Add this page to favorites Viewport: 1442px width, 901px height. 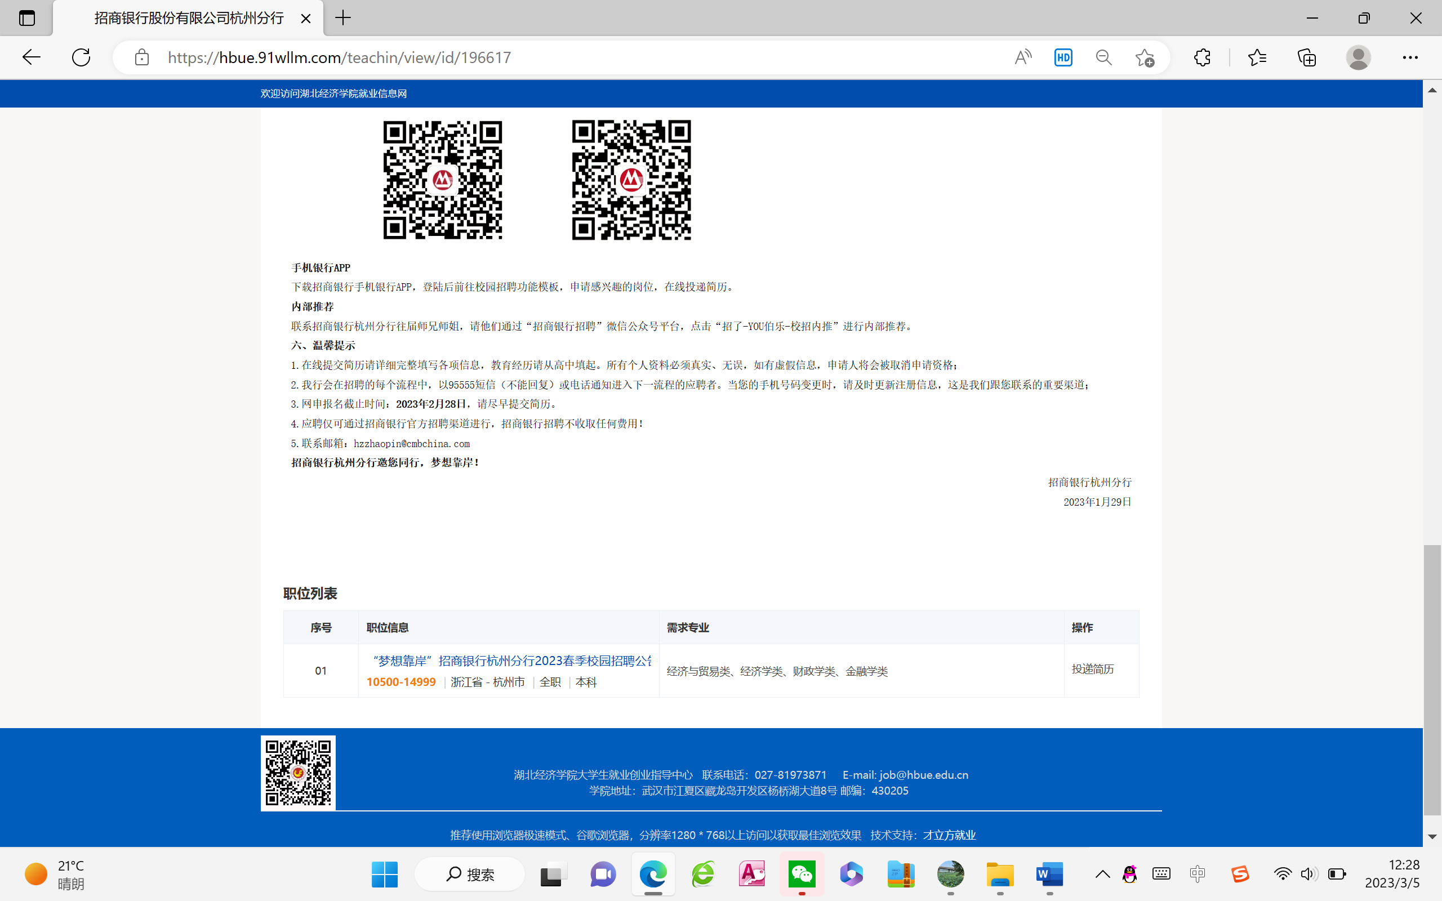coord(1144,57)
